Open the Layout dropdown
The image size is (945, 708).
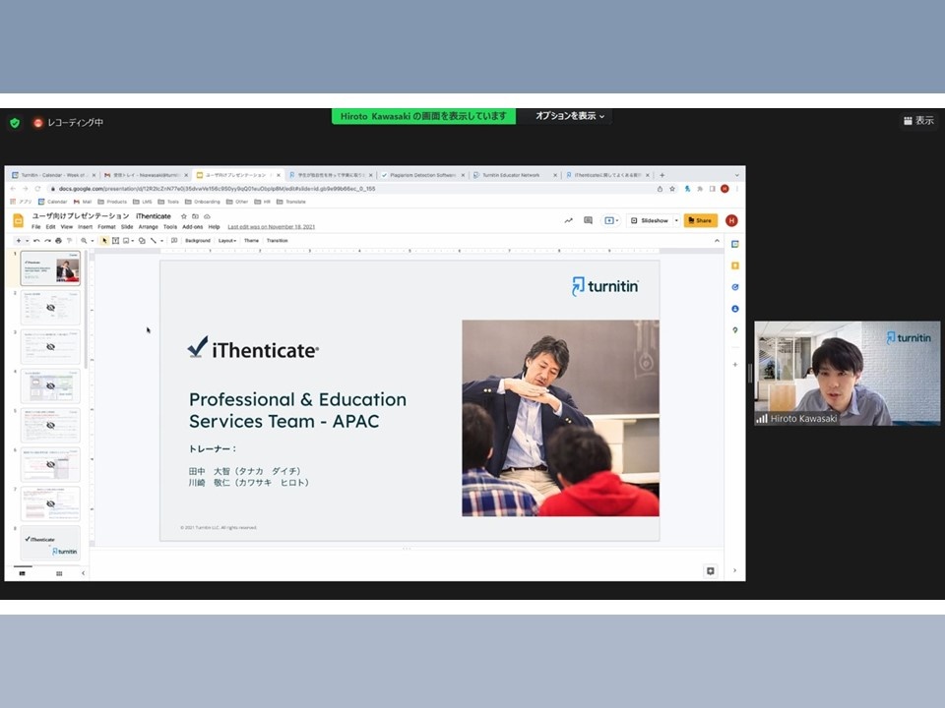click(227, 241)
